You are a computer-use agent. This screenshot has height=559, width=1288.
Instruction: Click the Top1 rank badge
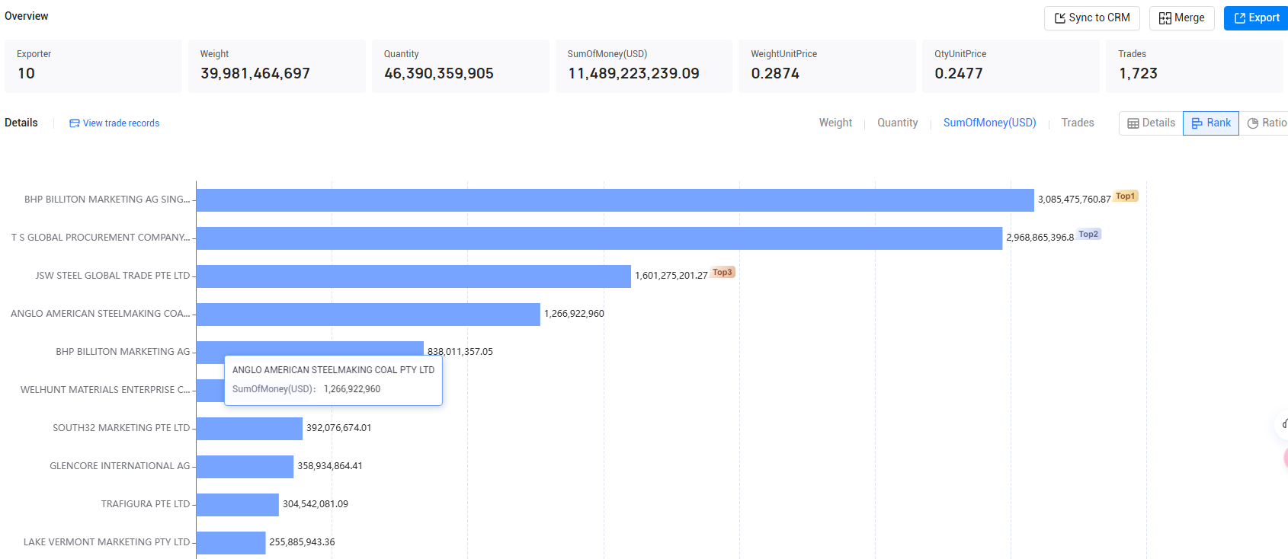1126,196
